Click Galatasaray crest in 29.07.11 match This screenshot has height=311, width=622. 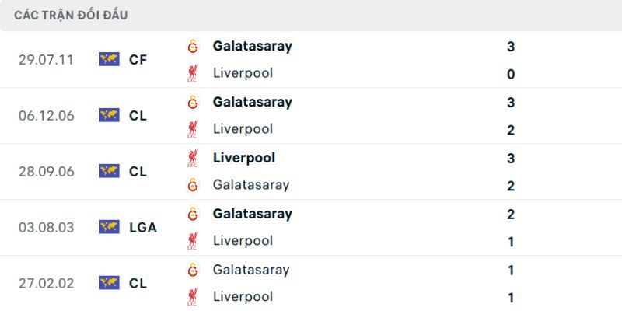point(192,46)
